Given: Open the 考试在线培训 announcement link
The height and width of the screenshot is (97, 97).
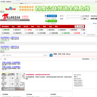Looking at the screenshot, I should pos(86,59).
